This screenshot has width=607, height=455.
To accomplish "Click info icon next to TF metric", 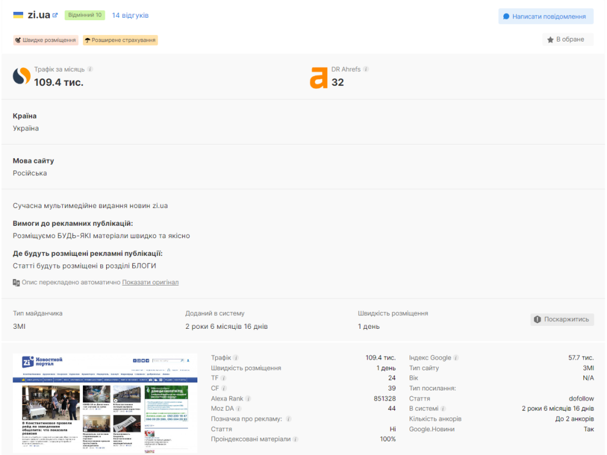I will (x=223, y=378).
